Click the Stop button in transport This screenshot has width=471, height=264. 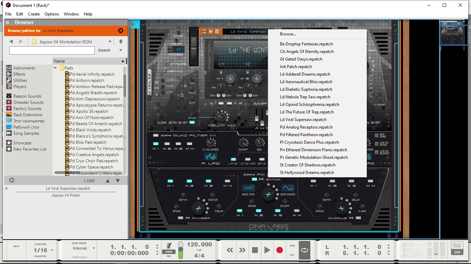[255, 250]
